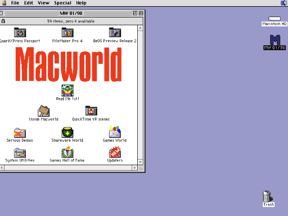Click the 'Games World' label
Image resolution: width=288 pixels, height=216 pixels.
point(115,140)
